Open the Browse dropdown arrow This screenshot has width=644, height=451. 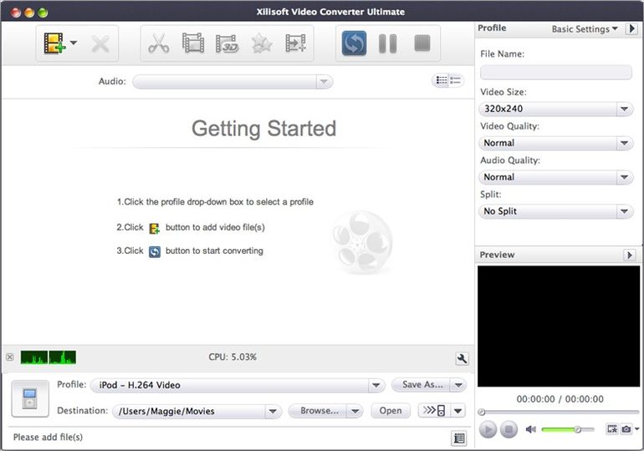click(x=355, y=410)
